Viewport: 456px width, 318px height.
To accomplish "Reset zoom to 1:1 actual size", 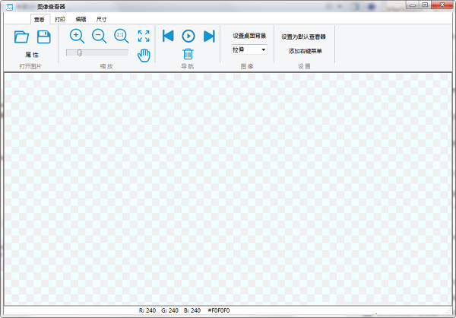I will [x=122, y=36].
